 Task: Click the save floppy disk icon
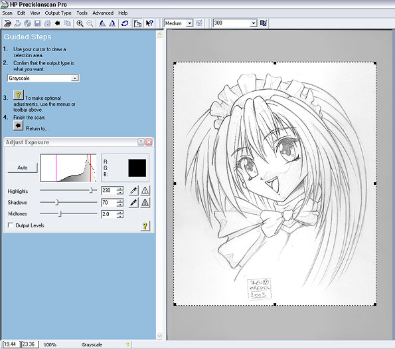38,23
